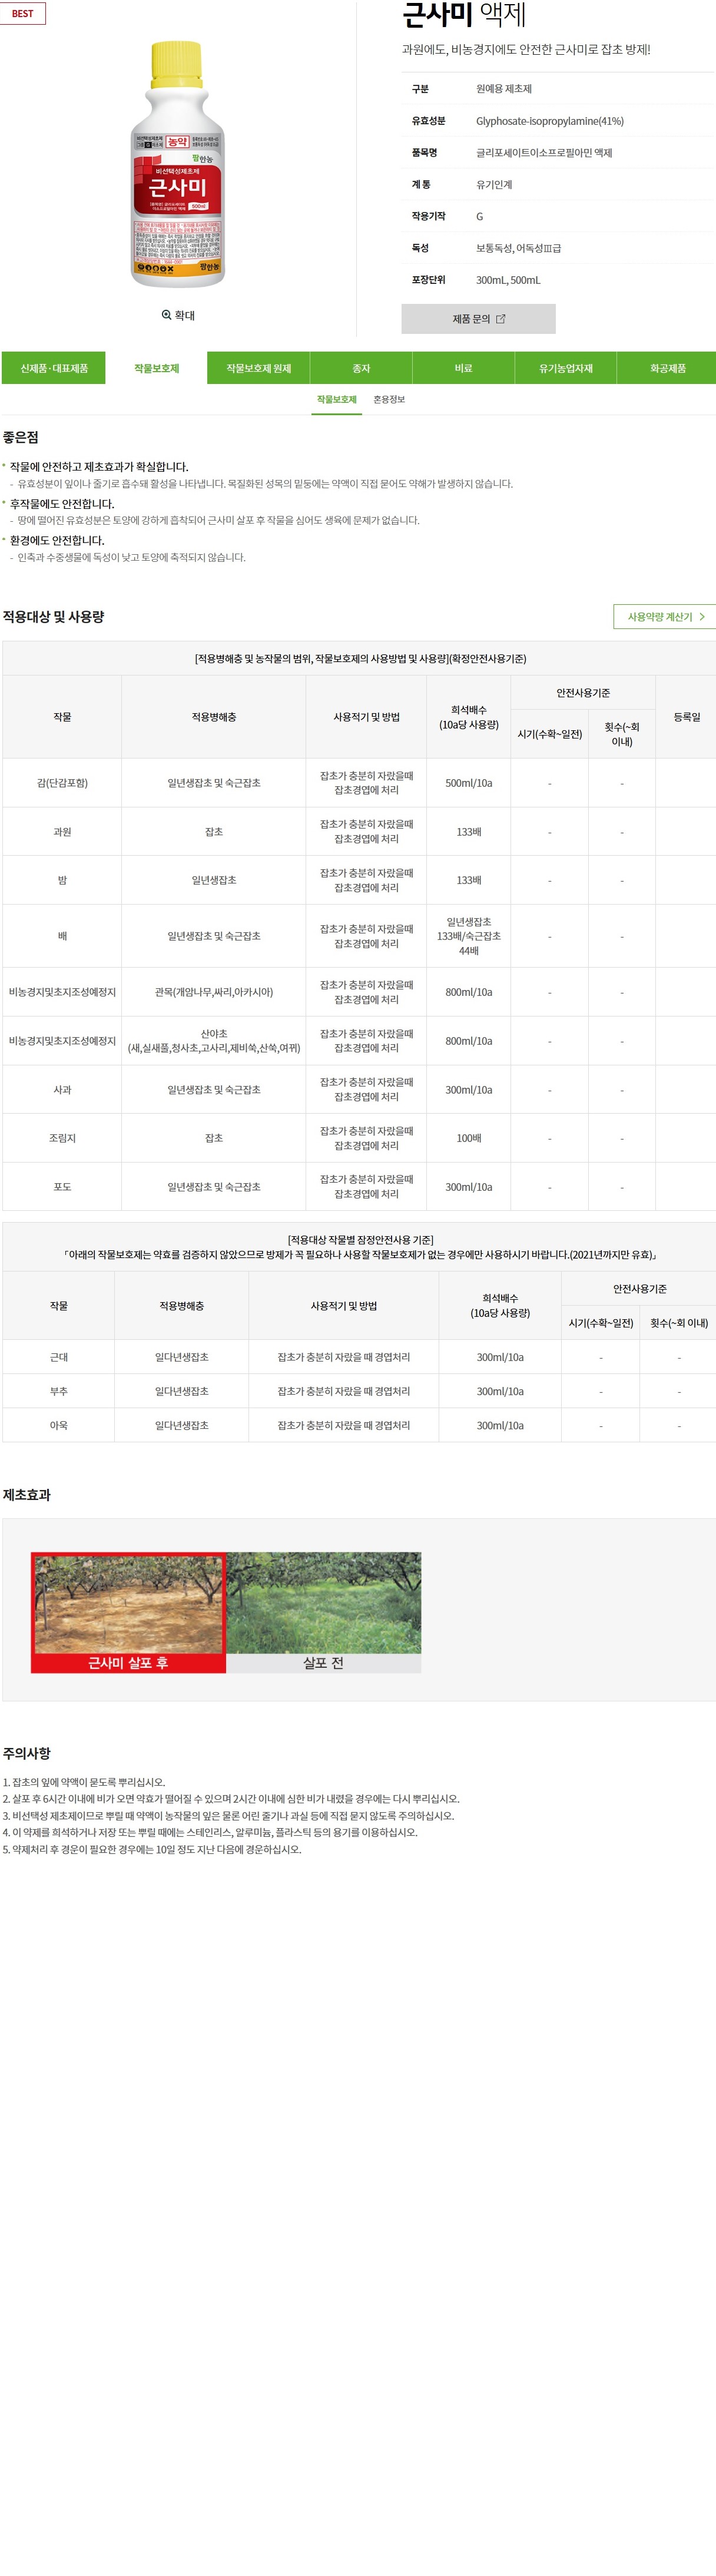Image resolution: width=716 pixels, height=2576 pixels.
Task: Click the 밤 crop cell
Action: (x=62, y=880)
